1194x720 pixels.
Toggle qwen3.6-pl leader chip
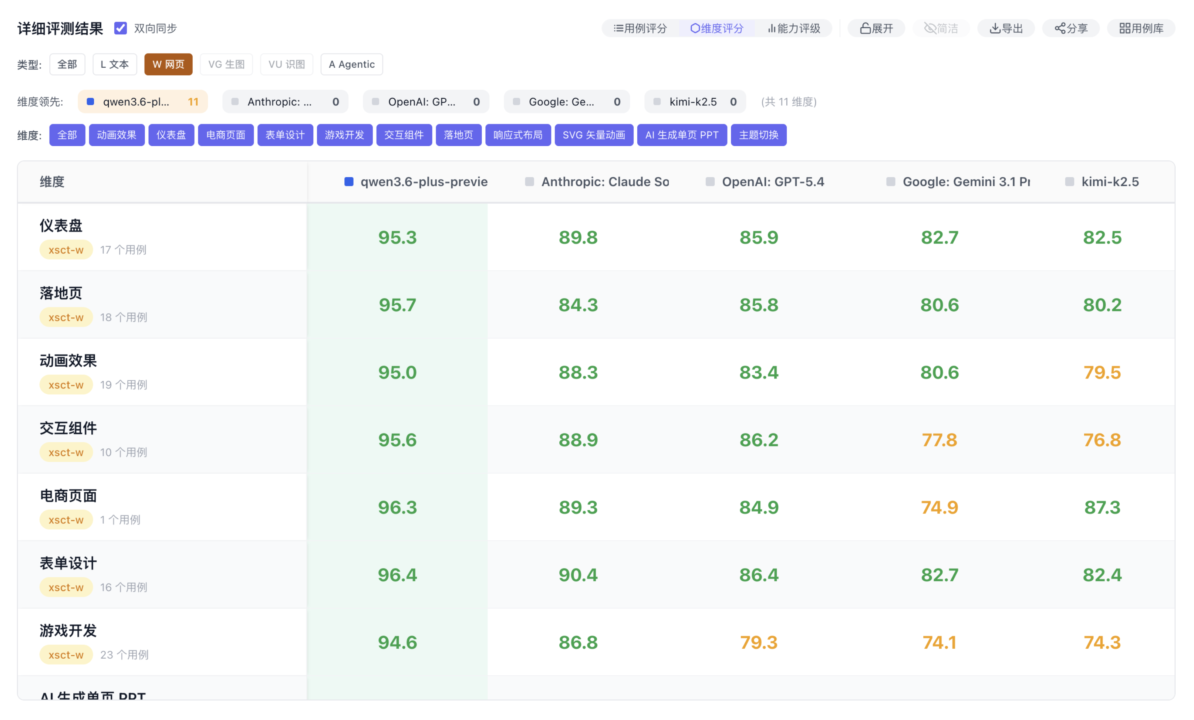142,102
